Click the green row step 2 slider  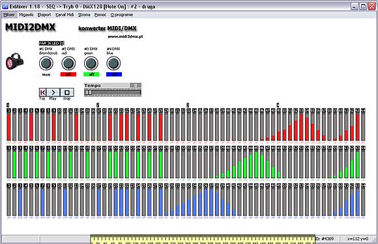point(14,165)
